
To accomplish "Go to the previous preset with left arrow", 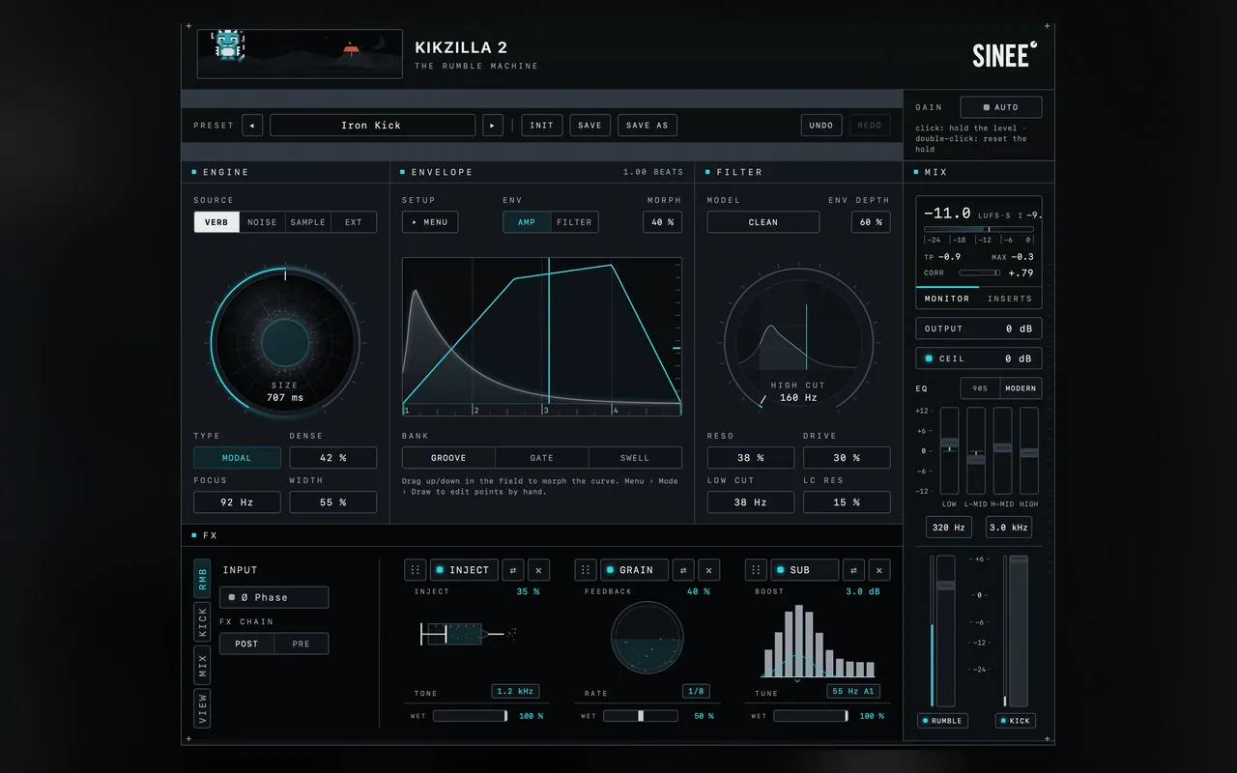I will click(252, 125).
